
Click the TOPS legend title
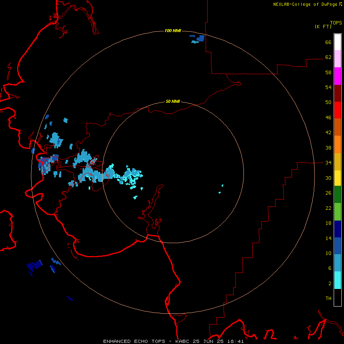point(336,23)
